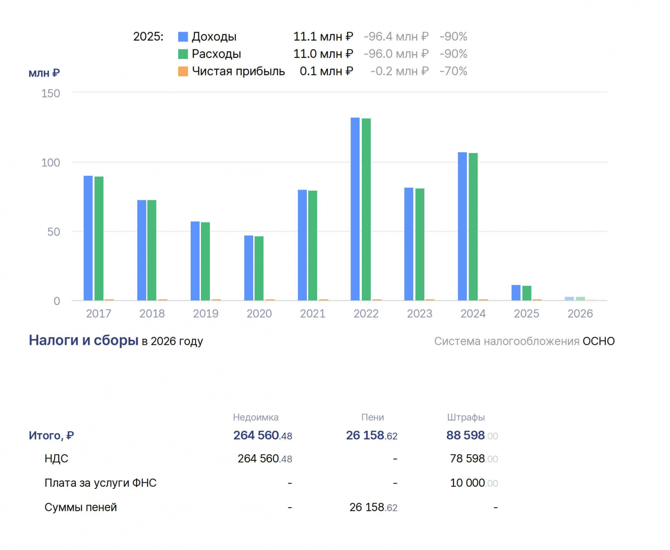The height and width of the screenshot is (550, 670).
Task: Click the expenses value 11.0 млн ₽
Action: (x=323, y=54)
